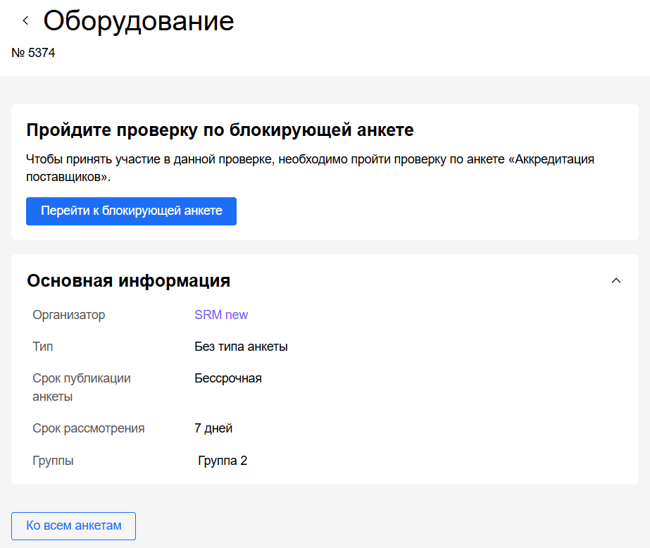This screenshot has width=650, height=548.
Task: Click the Срок публикации анкеты label
Action: 81,387
